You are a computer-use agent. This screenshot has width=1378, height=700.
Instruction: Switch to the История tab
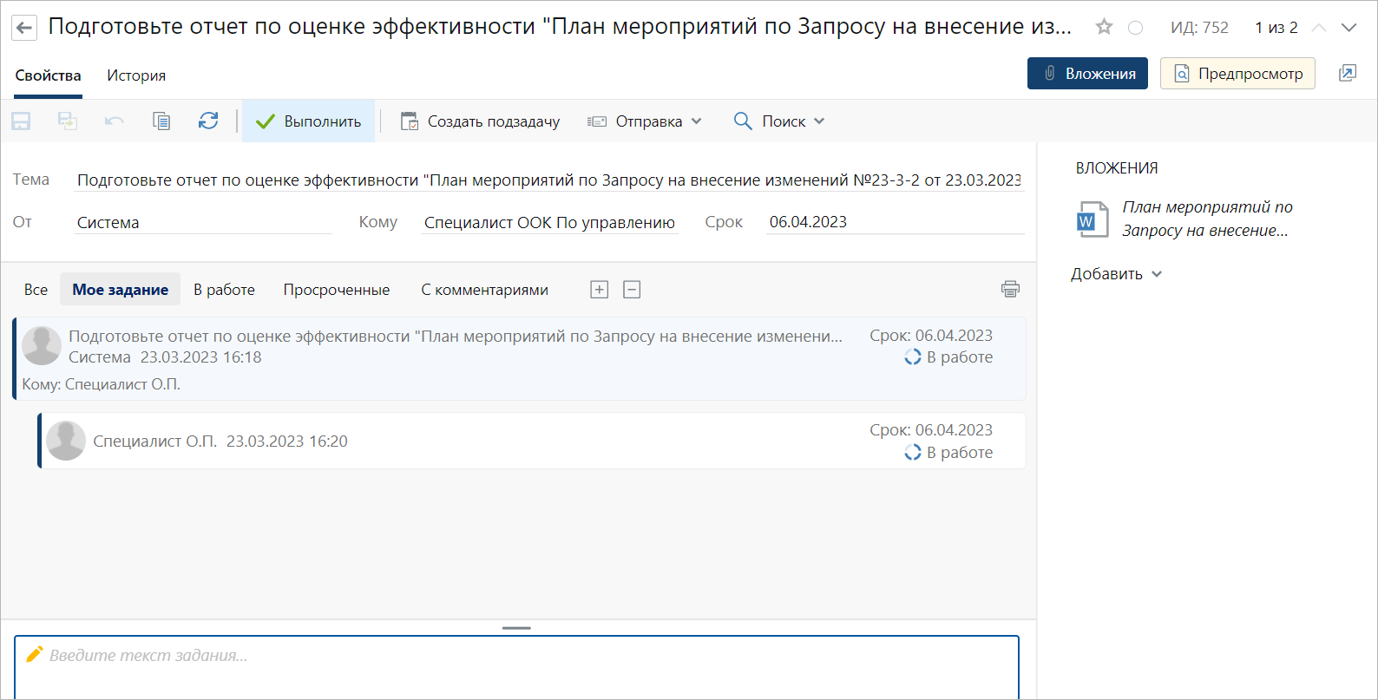click(136, 75)
